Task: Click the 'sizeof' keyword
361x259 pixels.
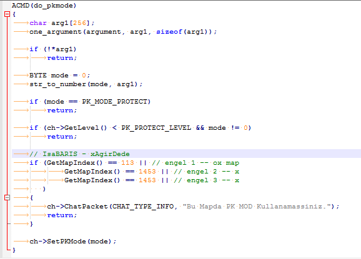Action: (x=169, y=32)
